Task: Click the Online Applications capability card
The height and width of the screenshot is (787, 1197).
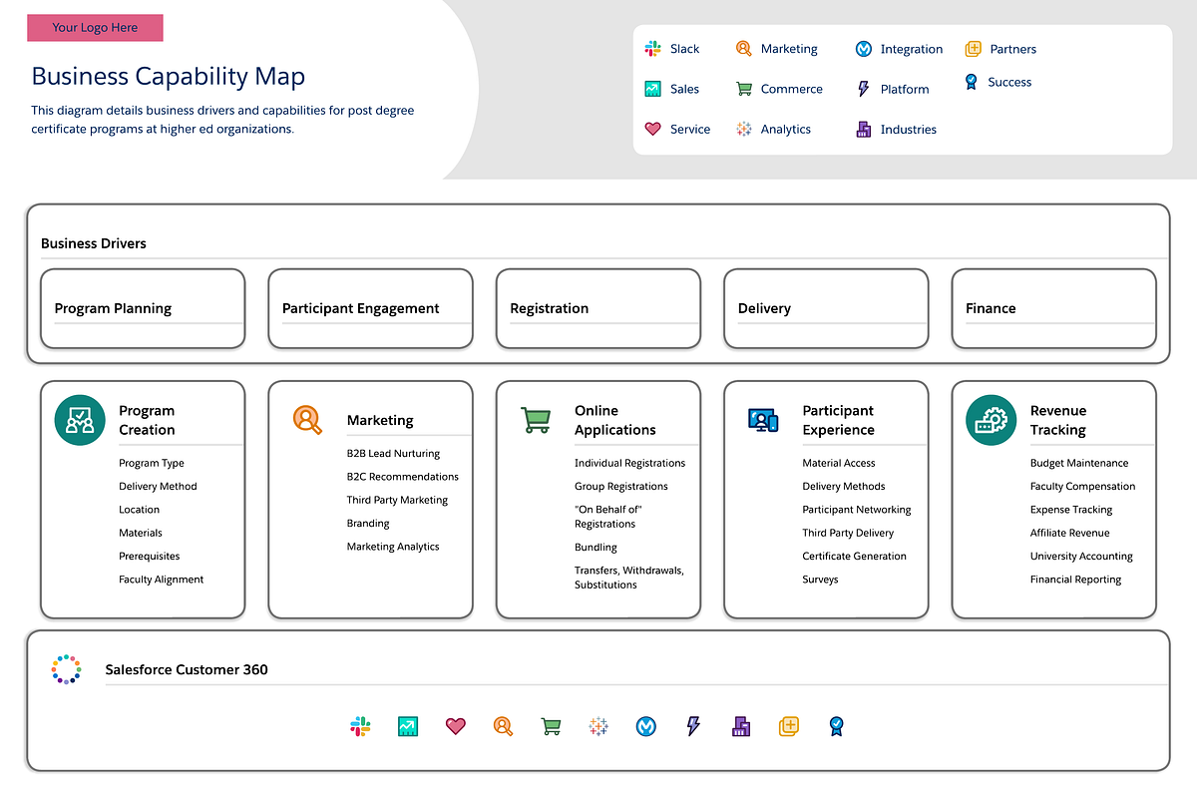Action: 598,499
